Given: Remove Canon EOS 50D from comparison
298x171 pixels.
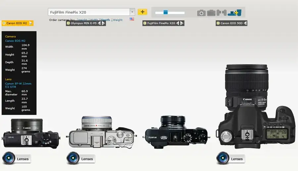Looking at the screenshot, I should (218, 23).
